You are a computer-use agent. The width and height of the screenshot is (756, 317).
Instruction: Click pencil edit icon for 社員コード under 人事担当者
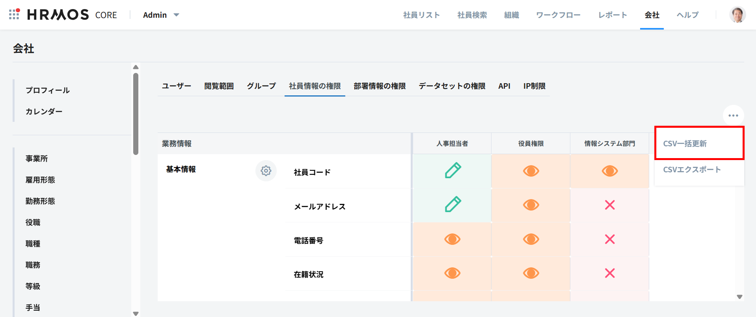(452, 171)
